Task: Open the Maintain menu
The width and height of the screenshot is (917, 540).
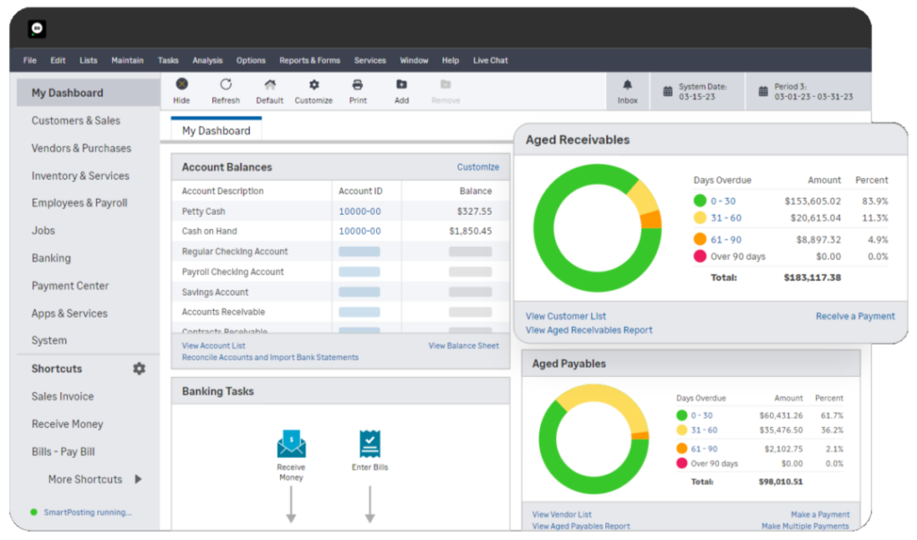Action: [x=127, y=60]
